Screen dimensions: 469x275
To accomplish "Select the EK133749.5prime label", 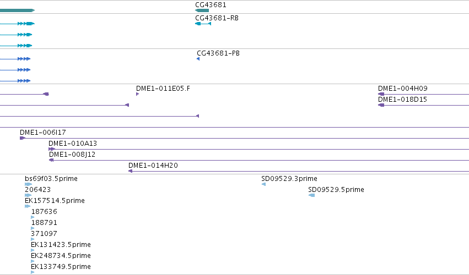I will tap(61, 267).
